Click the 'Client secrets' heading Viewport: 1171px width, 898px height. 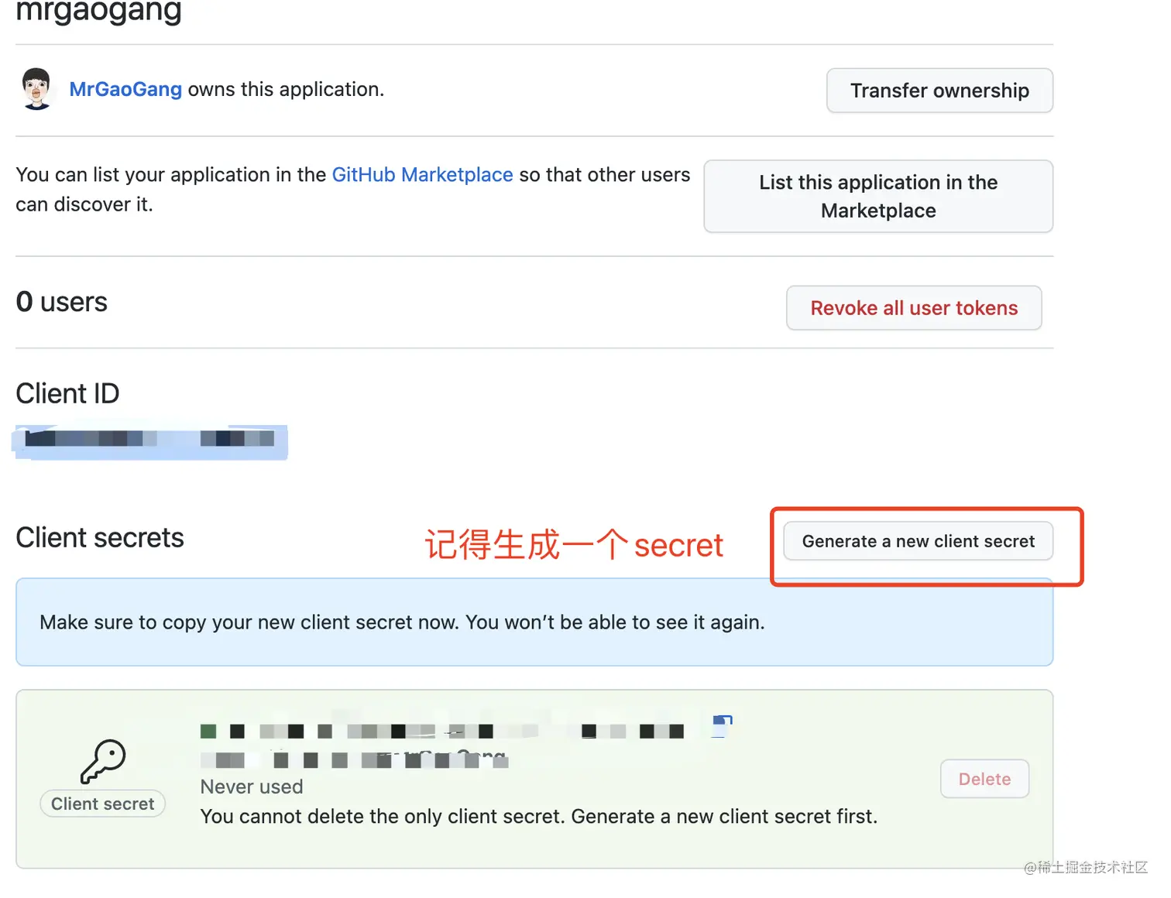tap(100, 538)
